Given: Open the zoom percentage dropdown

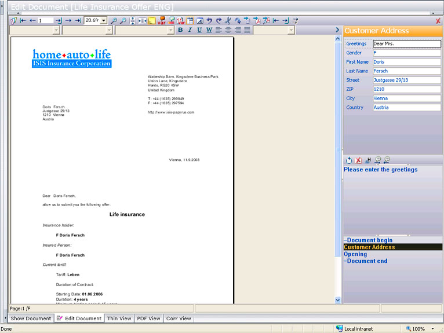Looking at the screenshot, I should [104, 20].
